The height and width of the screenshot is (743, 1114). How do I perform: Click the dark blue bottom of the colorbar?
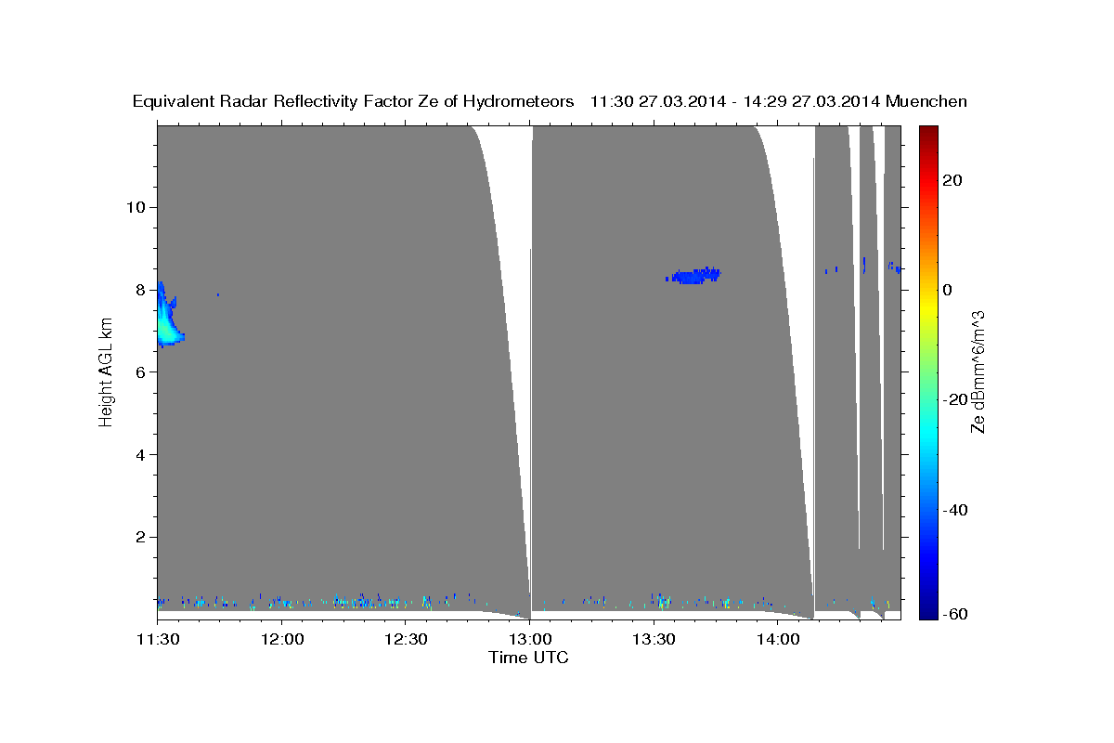[927, 609]
